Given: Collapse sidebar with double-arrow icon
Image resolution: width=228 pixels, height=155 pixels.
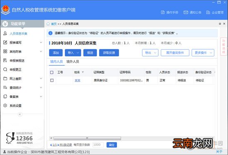Looking at the screenshot, I should (20, 114).
